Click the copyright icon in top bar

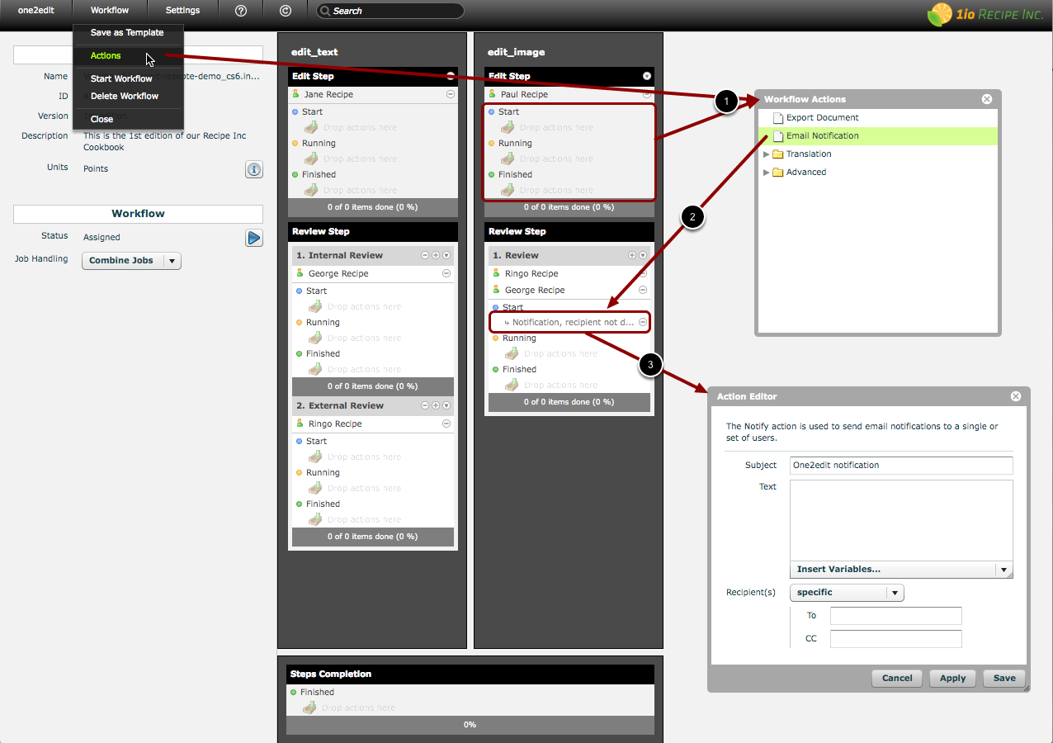286,11
